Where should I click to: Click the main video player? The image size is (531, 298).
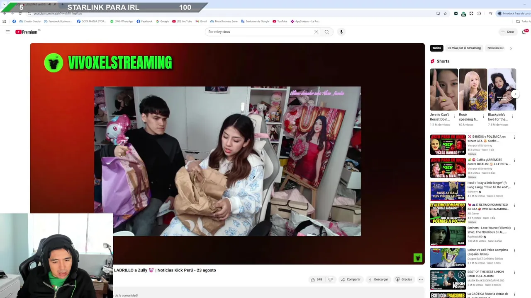click(227, 154)
